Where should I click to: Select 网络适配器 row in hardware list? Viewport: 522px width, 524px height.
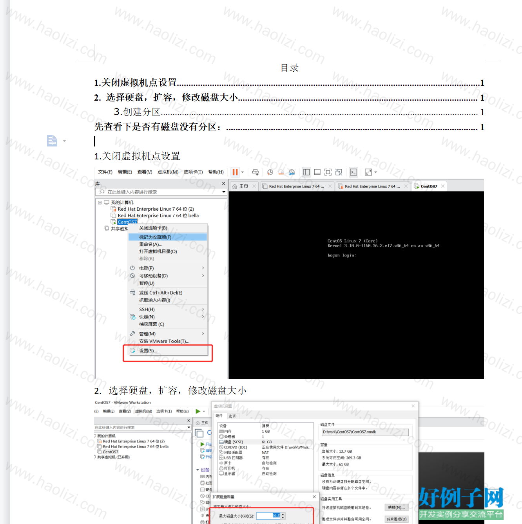point(265,452)
